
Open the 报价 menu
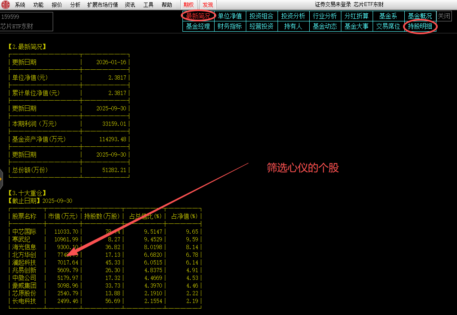(57, 5)
